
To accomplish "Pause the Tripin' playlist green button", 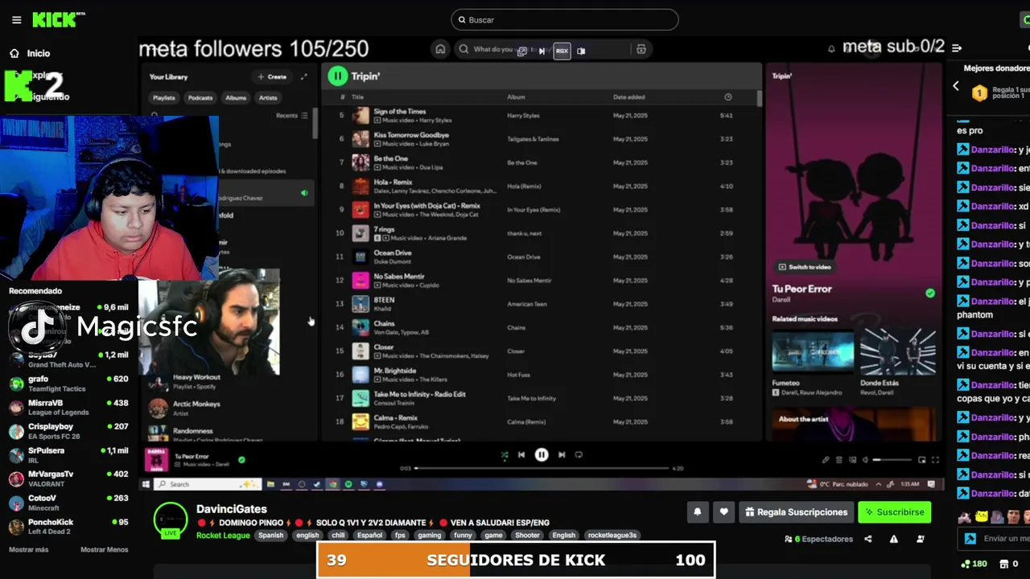I will (x=337, y=76).
